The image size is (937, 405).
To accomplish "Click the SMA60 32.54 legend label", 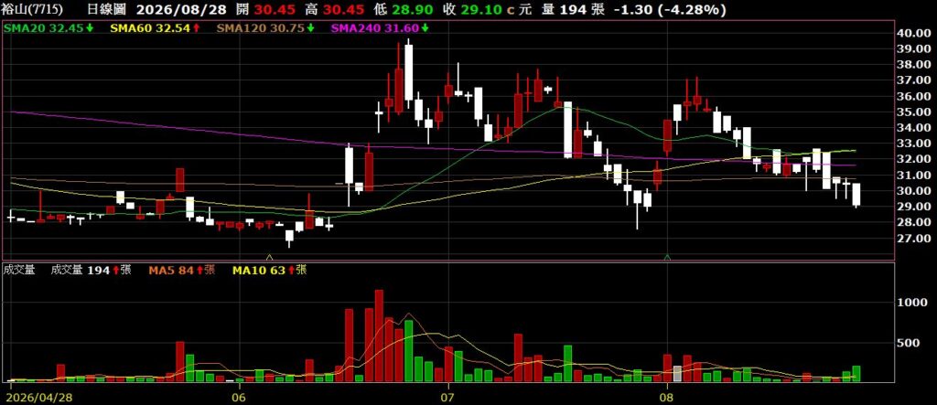I will pyautogui.click(x=151, y=27).
